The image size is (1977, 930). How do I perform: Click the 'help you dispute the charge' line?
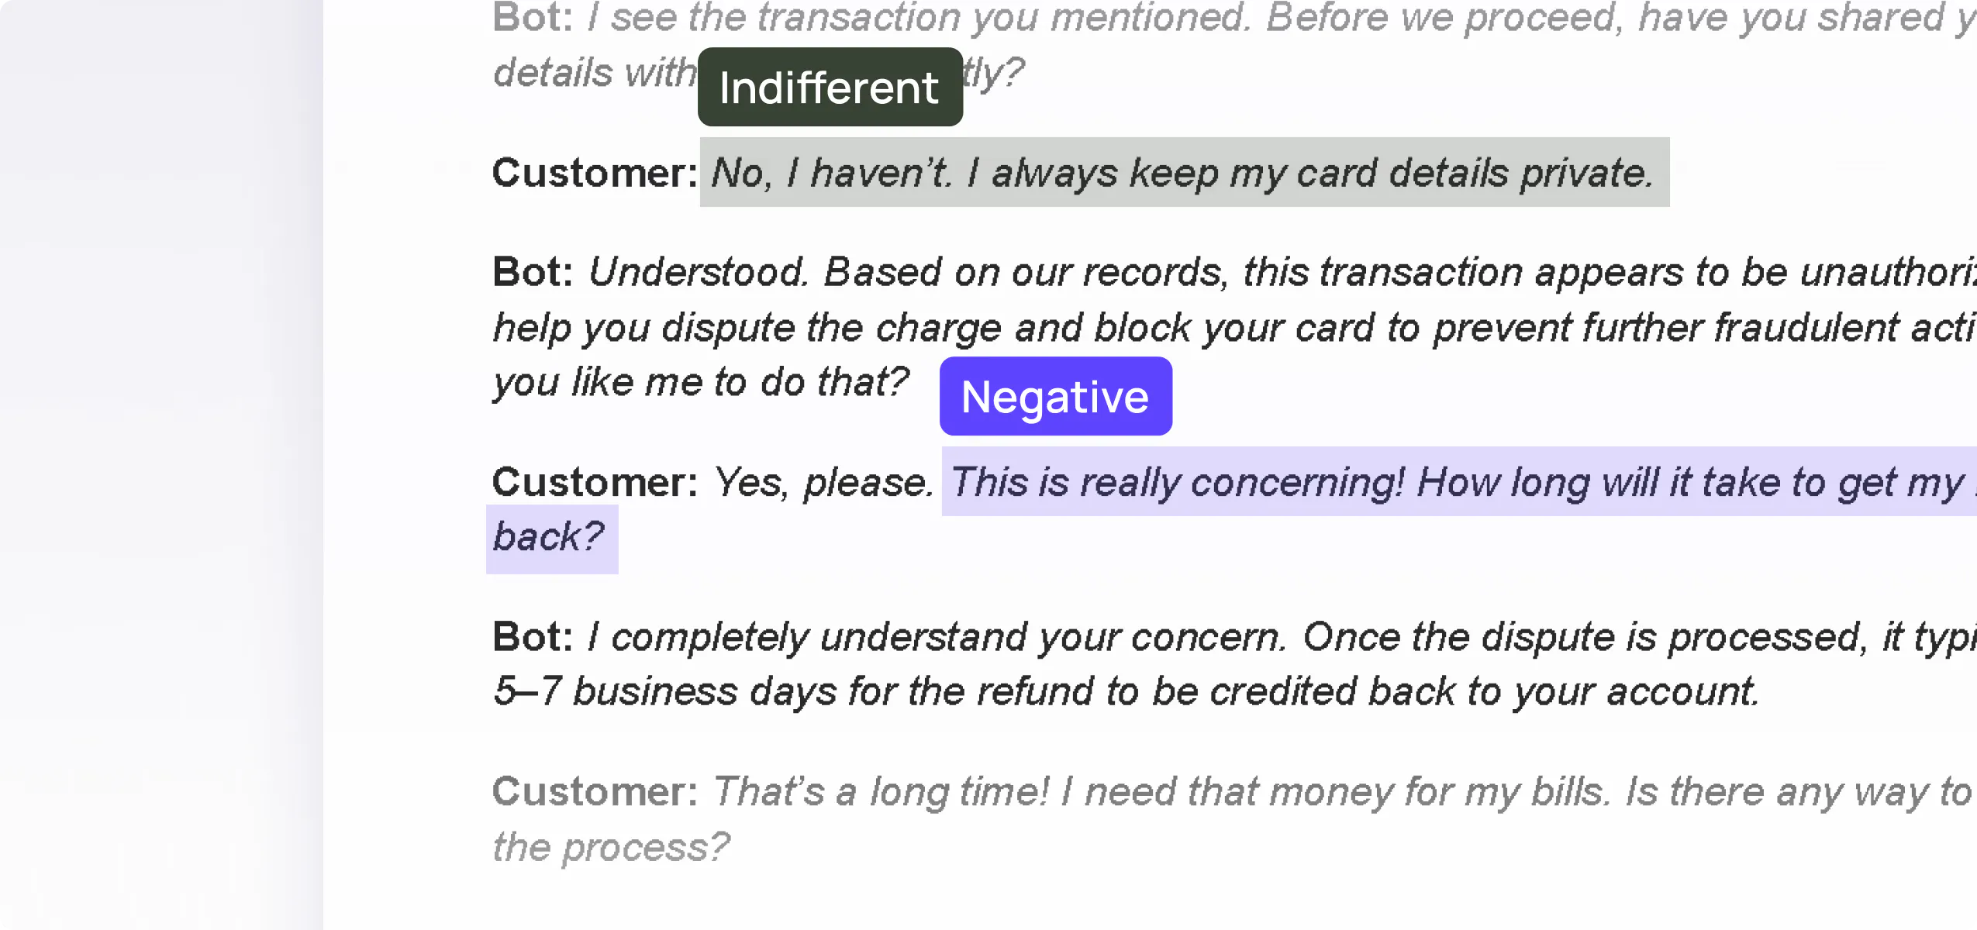point(1233,327)
